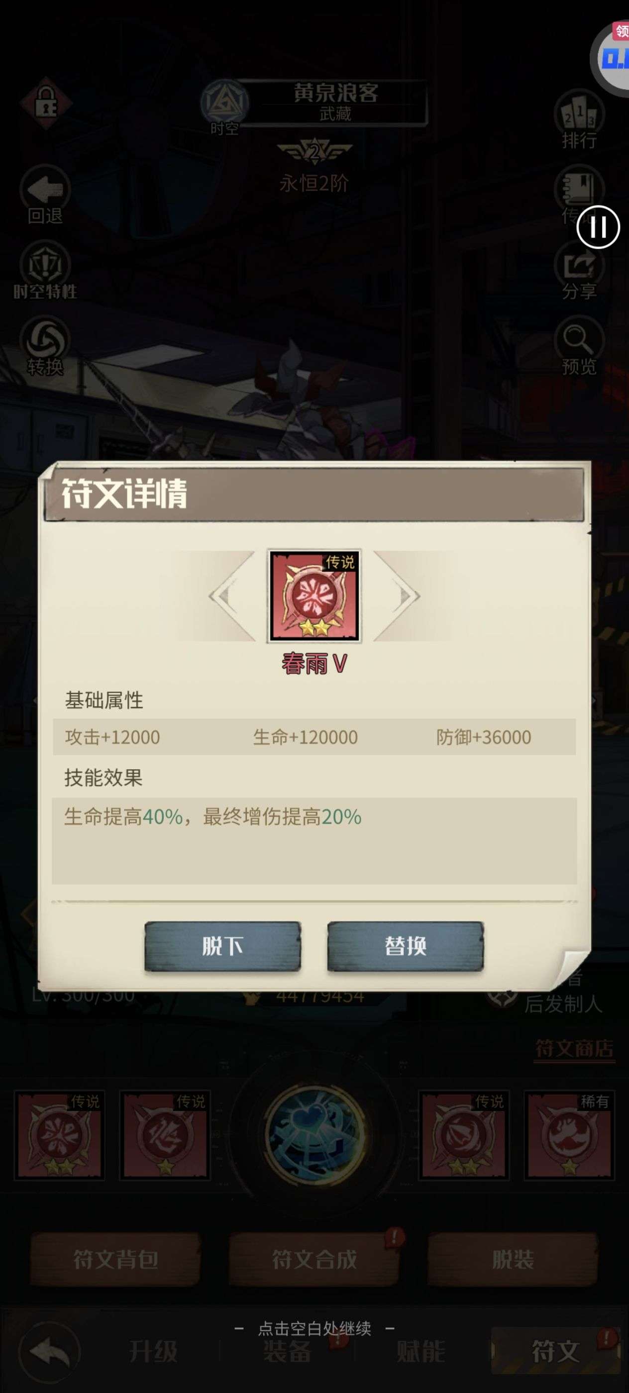
Task: Switch to the 符文 tab
Action: [x=556, y=1351]
